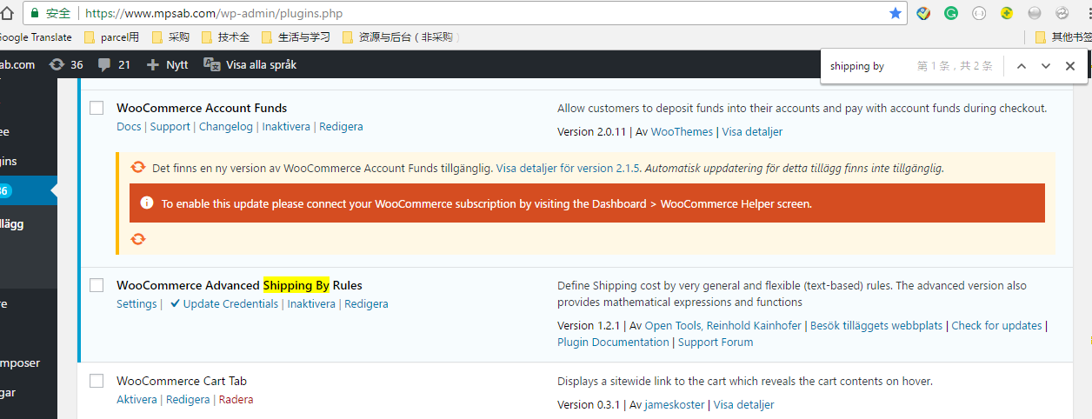Open Open Tools, Reinhold Kainhofer link
Screen dimensions: 1092x419
pos(723,326)
